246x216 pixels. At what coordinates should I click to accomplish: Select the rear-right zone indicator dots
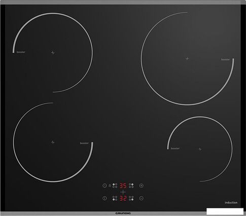pyautogui.click(x=131, y=186)
